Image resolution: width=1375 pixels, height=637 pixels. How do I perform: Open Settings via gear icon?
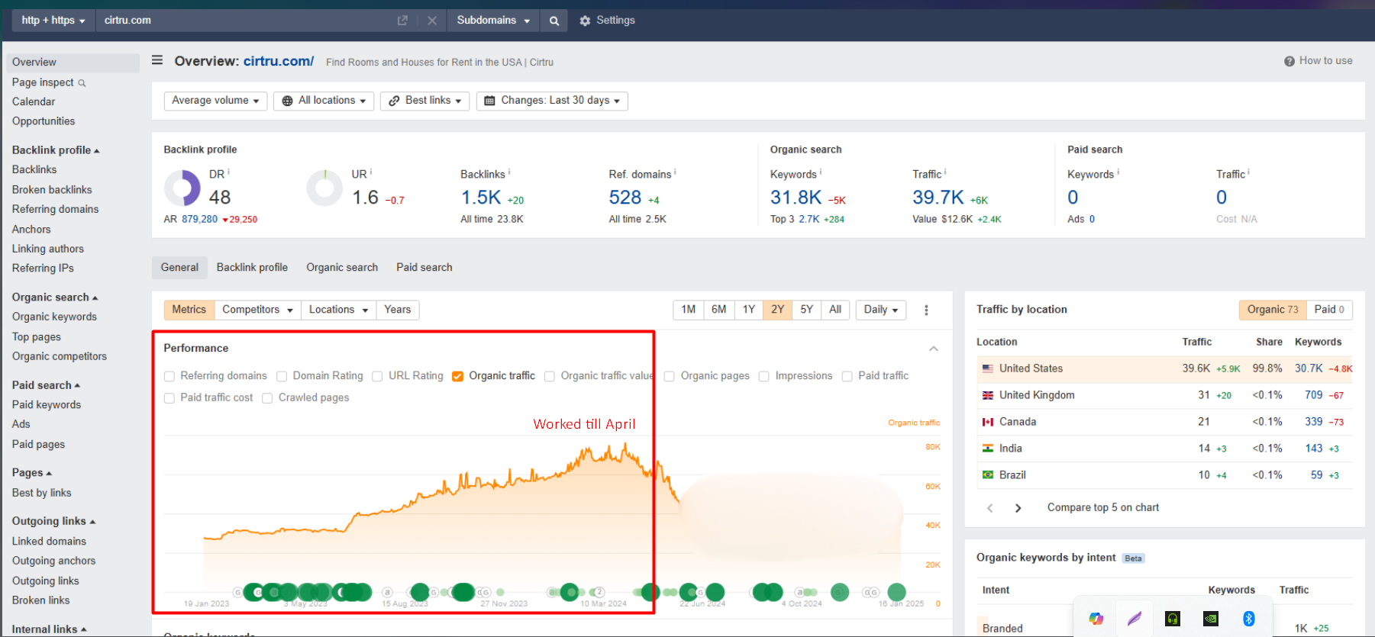[585, 21]
